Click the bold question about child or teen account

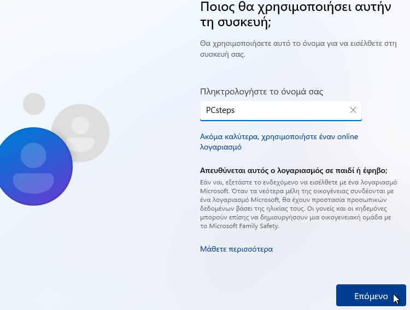[294, 170]
